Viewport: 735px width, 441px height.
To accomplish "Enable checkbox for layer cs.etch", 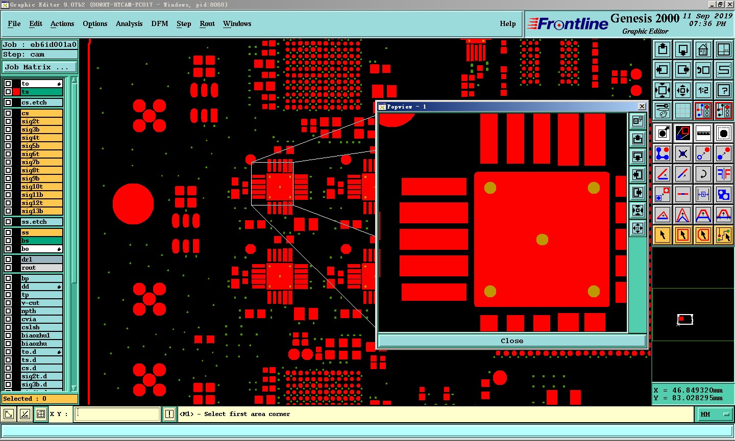I will coord(8,102).
